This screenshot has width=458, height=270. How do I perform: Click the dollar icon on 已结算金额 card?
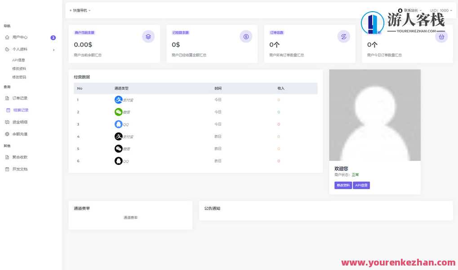point(246,36)
